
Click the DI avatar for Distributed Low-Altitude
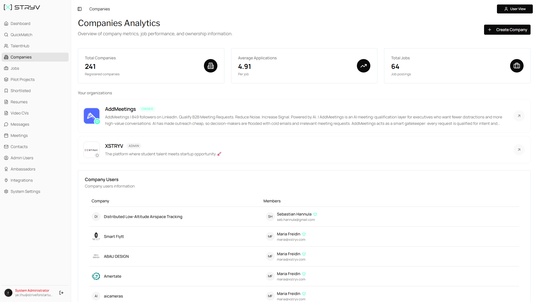96,217
